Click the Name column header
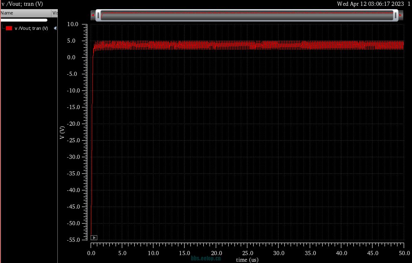 pos(26,13)
